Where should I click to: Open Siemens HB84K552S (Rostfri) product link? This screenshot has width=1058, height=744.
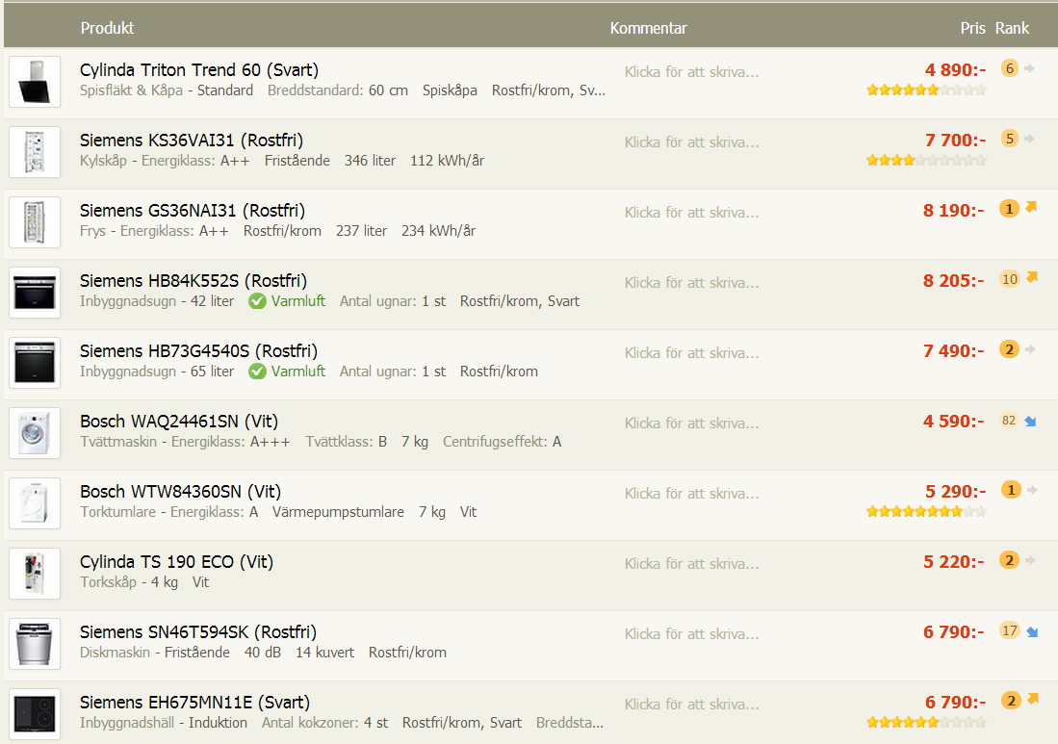tap(194, 281)
